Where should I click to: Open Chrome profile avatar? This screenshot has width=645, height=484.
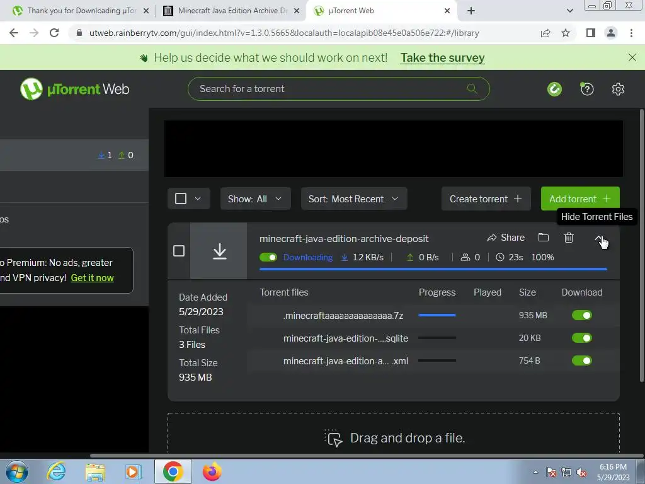pos(611,33)
